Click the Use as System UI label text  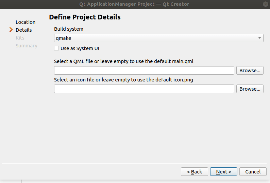click(80, 48)
